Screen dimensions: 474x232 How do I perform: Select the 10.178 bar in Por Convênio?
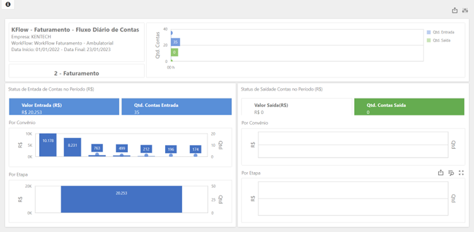48,145
